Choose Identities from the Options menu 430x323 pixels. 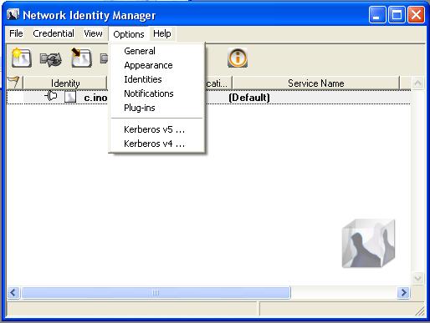(x=156, y=79)
